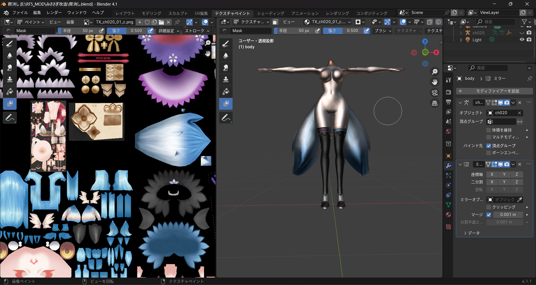Image resolution: width=536 pixels, height=285 pixels.
Task: Expand the ch020 item in the outliner
Action: [461, 33]
